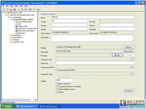Click the Paste toolbar icon
This screenshot has height=109, width=146.
26,10
